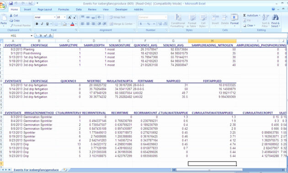Select the Events For icebergfancyproduce sheet tab
288x173 pixels.
[x=36, y=170]
